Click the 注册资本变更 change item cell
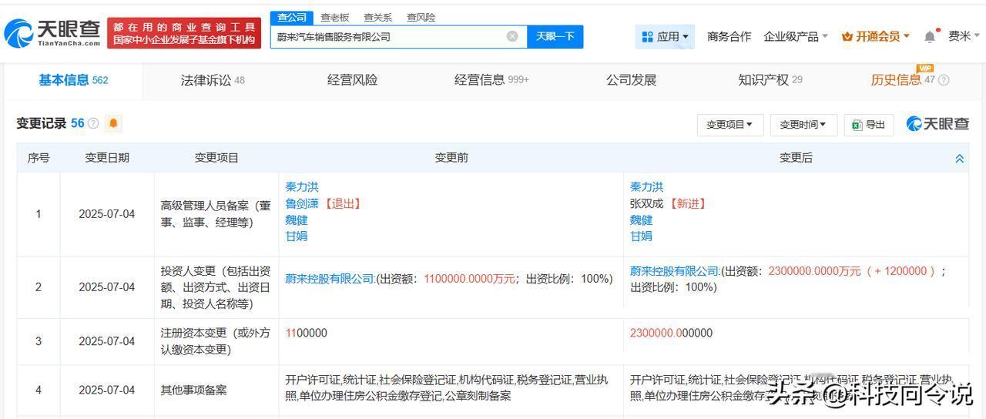This screenshot has width=986, height=419. 216,341
